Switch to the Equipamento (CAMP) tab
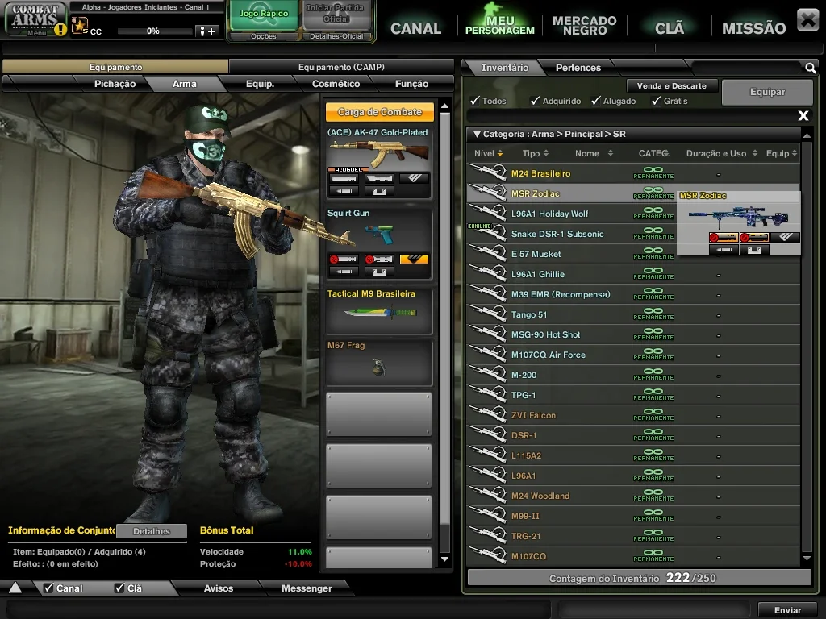Image resolution: width=826 pixels, height=619 pixels. pos(341,67)
